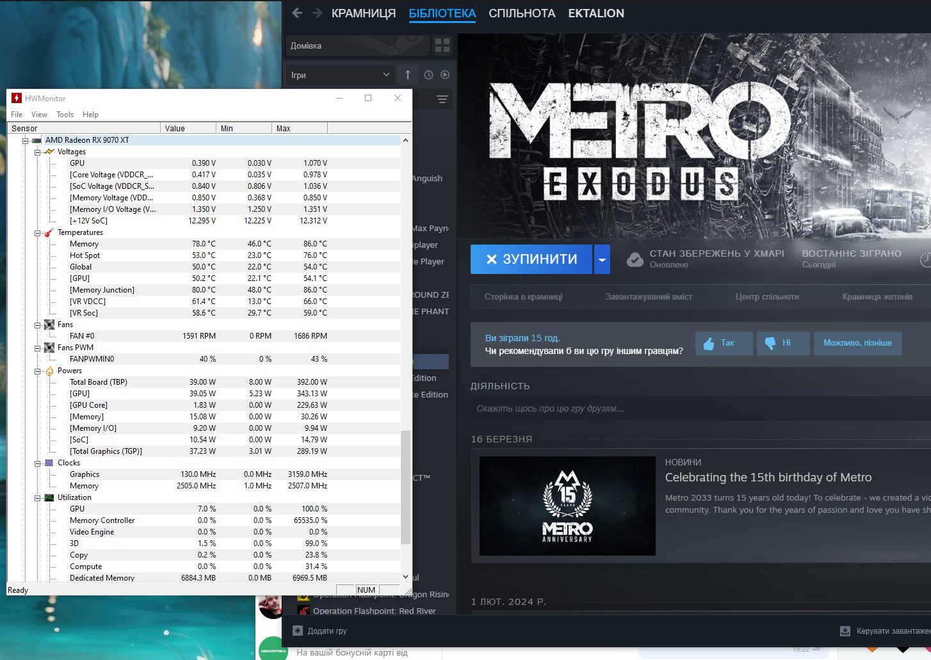931x660 pixels.
Task: Click the Value column header
Action: (x=188, y=128)
